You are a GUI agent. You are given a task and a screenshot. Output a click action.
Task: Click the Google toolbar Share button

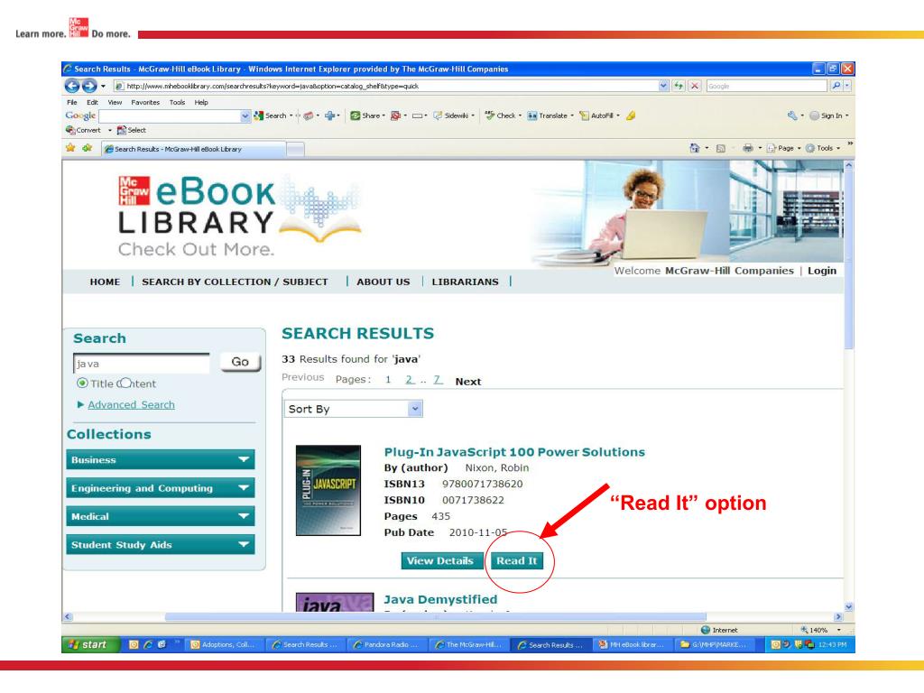366,115
